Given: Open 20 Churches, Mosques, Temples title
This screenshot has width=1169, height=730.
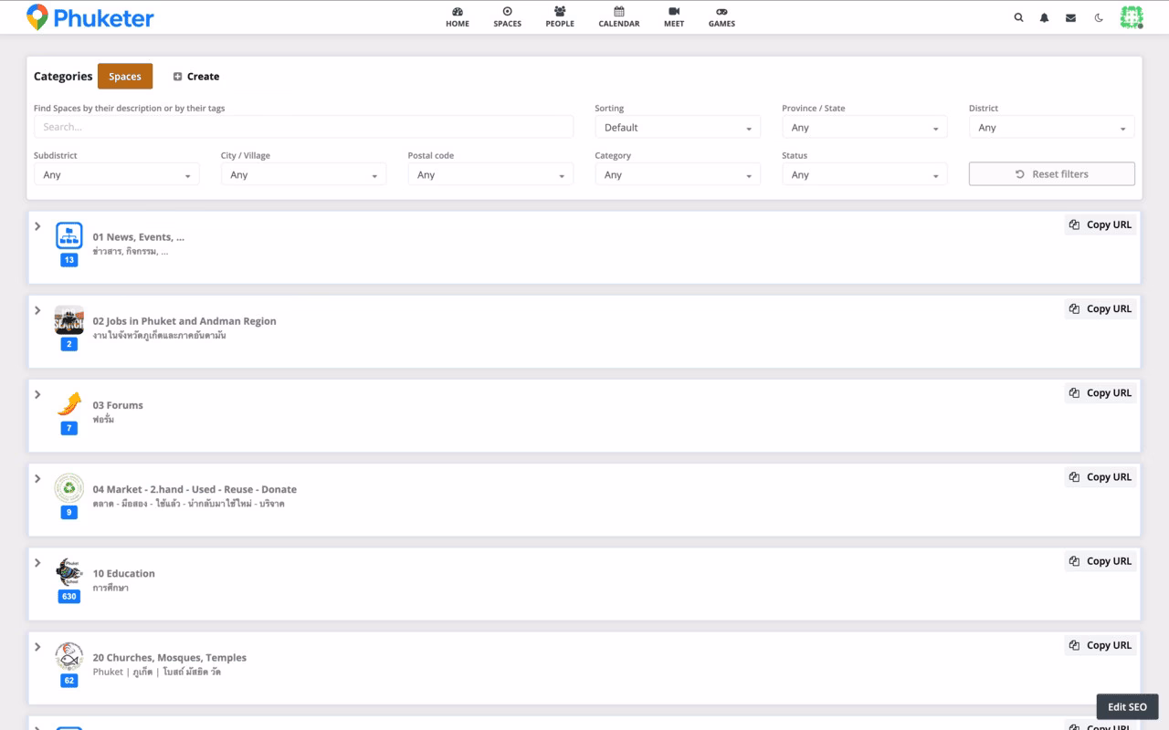Looking at the screenshot, I should (x=170, y=657).
